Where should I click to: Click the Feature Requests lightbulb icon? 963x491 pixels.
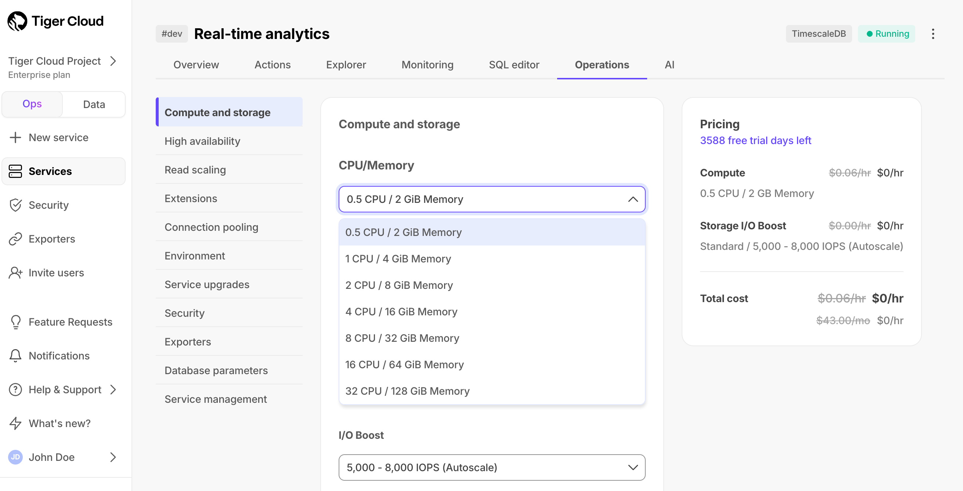[16, 322]
